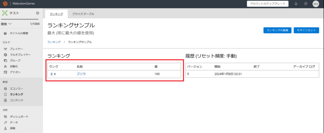Open コンテンツ in sidebar

[16, 100]
